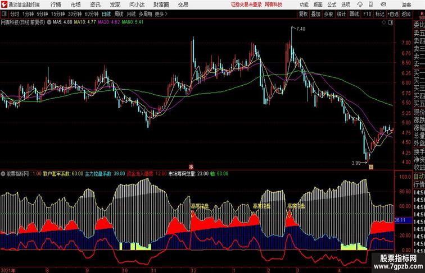Image resolution: width=425 pixels, height=273 pixels.
Task: Click the 通达信 red logo icon
Action: tap(4, 4)
